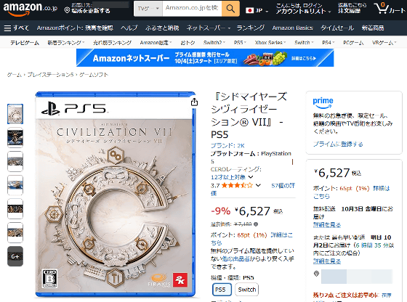Select the Switch edition option
The height and width of the screenshot is (302, 407).
[x=247, y=290]
